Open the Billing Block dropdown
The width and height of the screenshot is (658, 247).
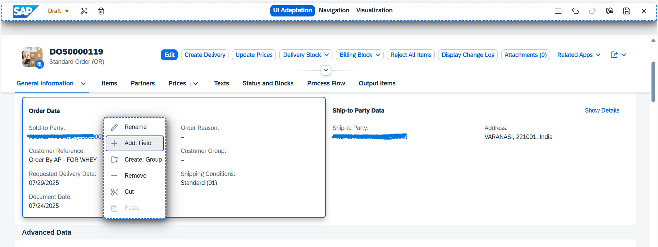click(360, 55)
